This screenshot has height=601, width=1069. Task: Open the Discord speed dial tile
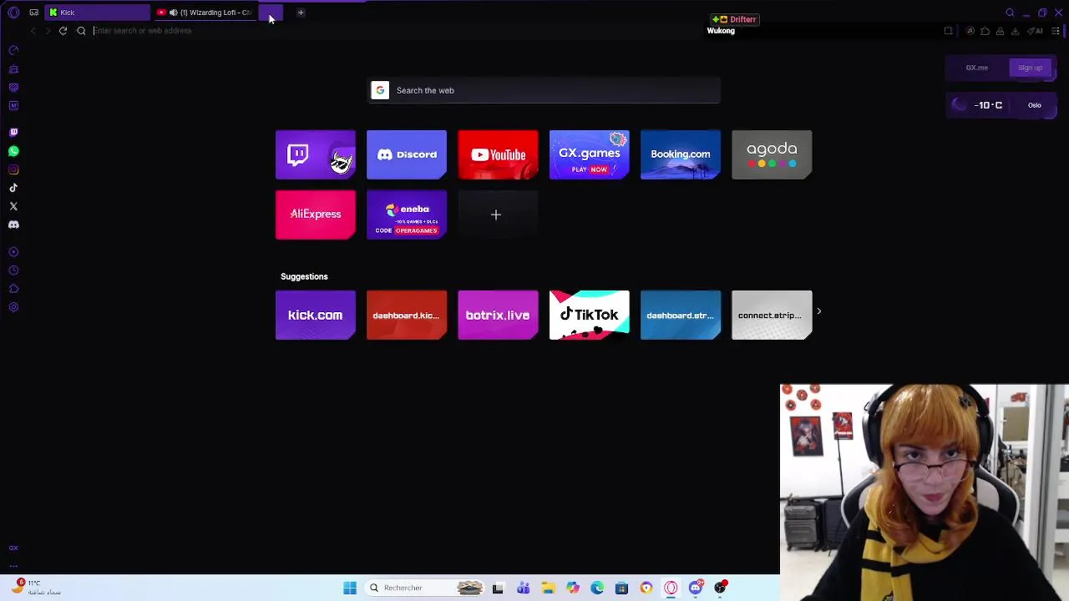pyautogui.click(x=407, y=154)
